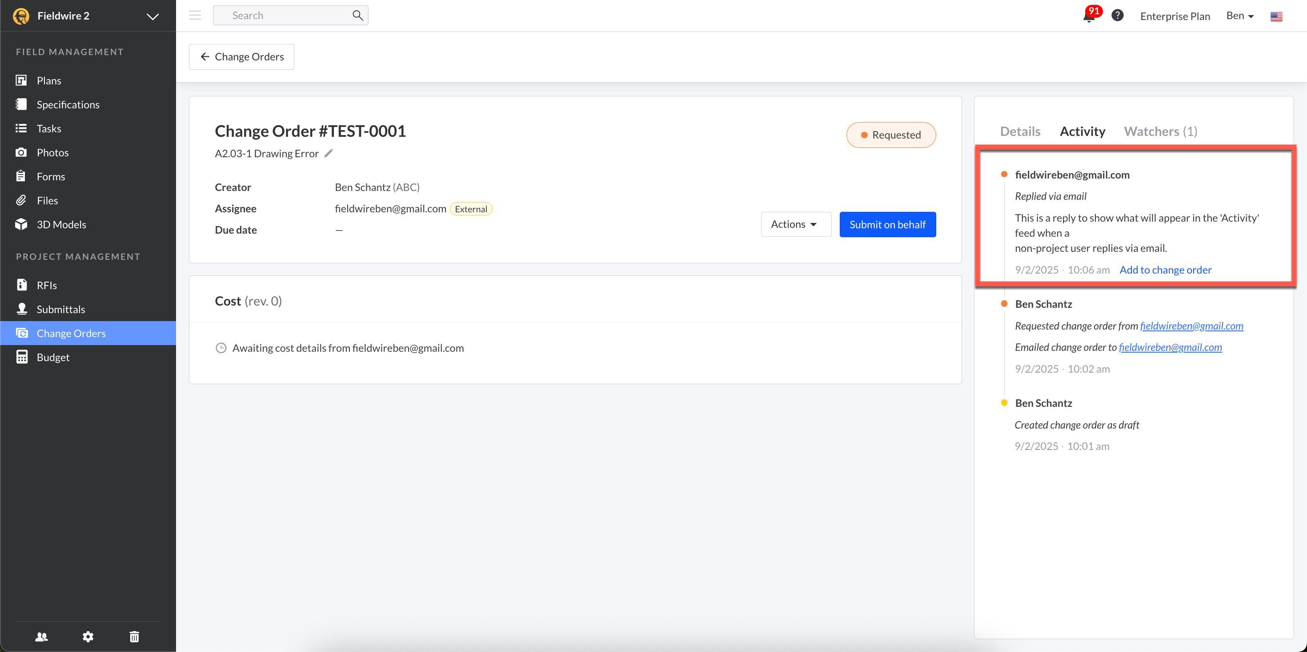Open project people management at sidebar bottom
Image resolution: width=1307 pixels, height=652 pixels.
click(42, 636)
